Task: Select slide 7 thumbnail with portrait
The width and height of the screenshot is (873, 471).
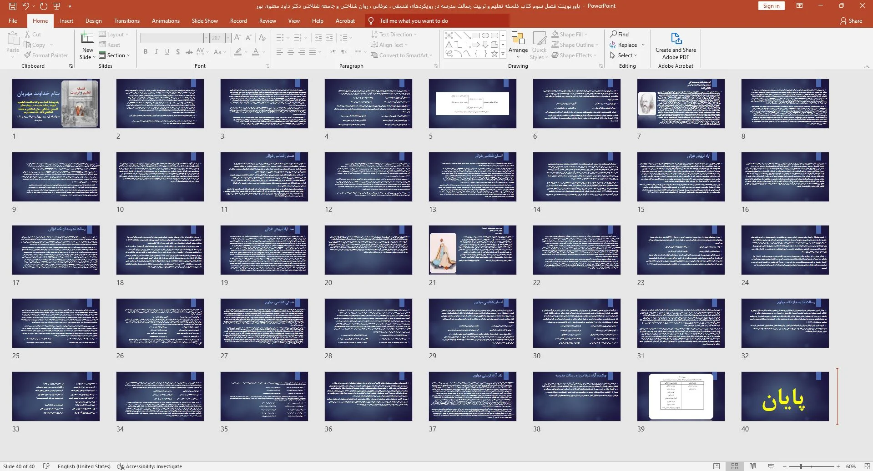Action: [x=681, y=104]
